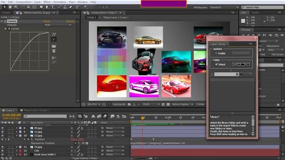Hide Dark Gray Solid 1 layer eye icon
Image resolution: width=285 pixels, height=160 pixels.
(x=3, y=155)
